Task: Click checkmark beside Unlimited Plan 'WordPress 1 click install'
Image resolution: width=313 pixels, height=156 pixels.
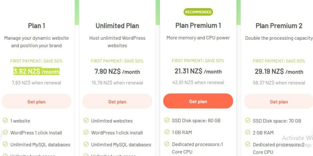Action: 86,132
